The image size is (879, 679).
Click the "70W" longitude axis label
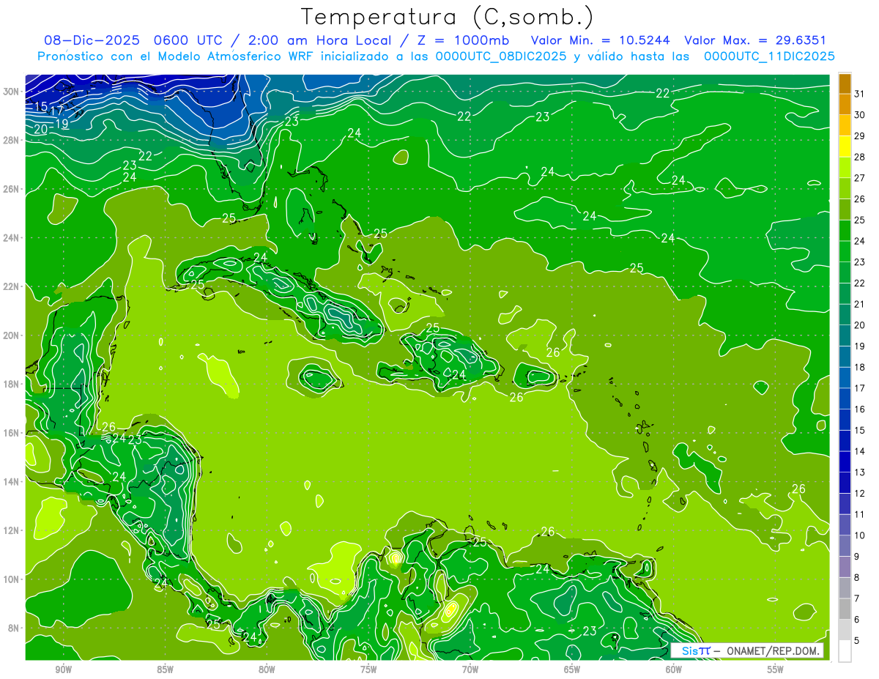coord(470,669)
